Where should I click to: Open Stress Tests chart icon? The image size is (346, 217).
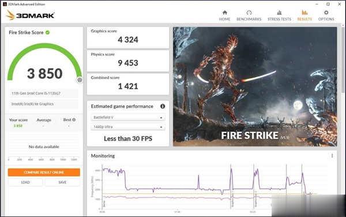click(279, 13)
